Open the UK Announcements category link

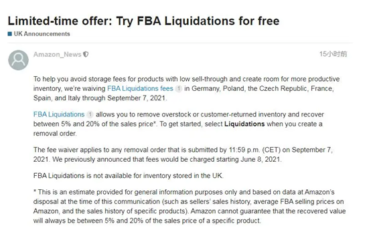point(42,34)
